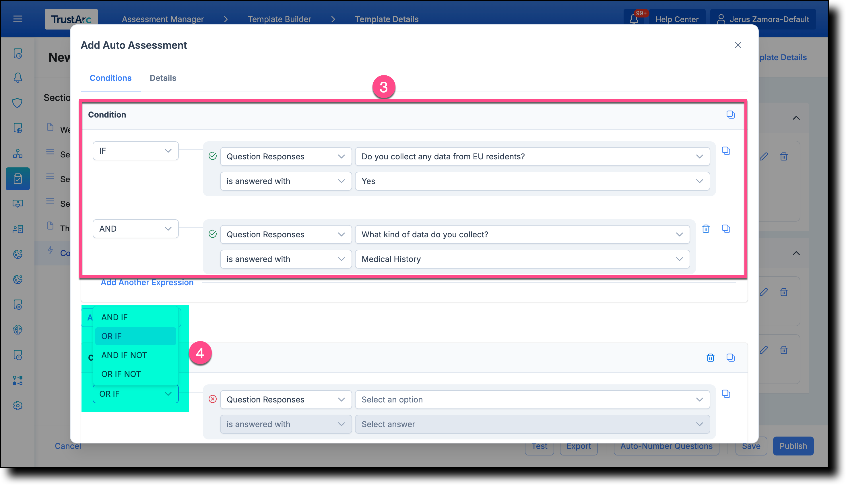The width and height of the screenshot is (846, 485).
Task: Open the settings gear in left sidebar
Action: tap(18, 406)
